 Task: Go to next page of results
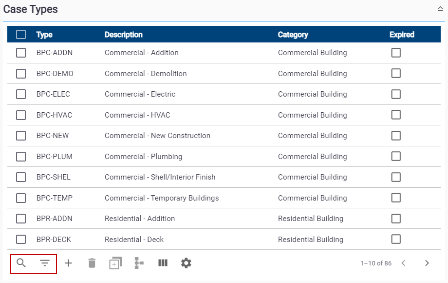[x=427, y=263]
